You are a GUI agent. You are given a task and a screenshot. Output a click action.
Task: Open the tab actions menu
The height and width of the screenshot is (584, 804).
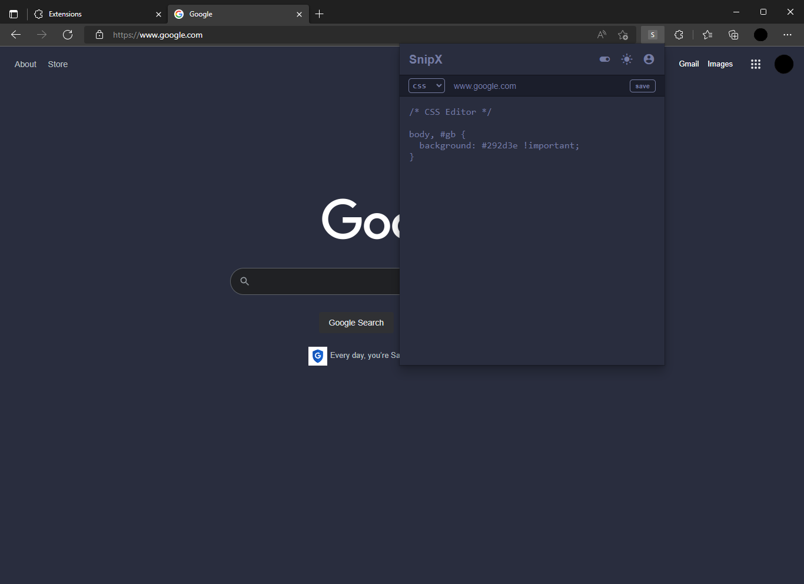coord(14,14)
